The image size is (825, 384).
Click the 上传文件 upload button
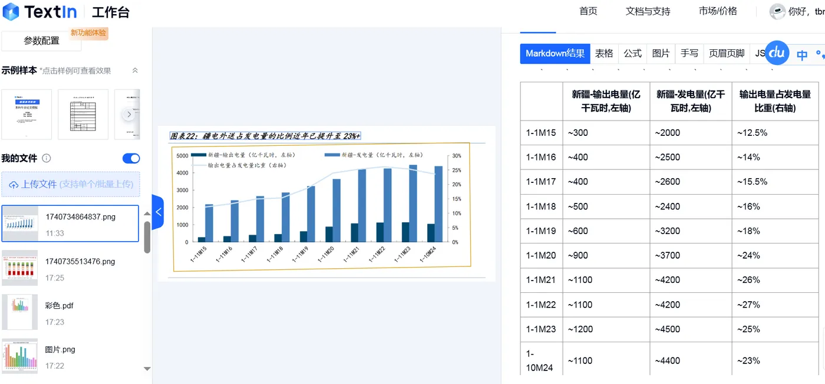coord(71,184)
